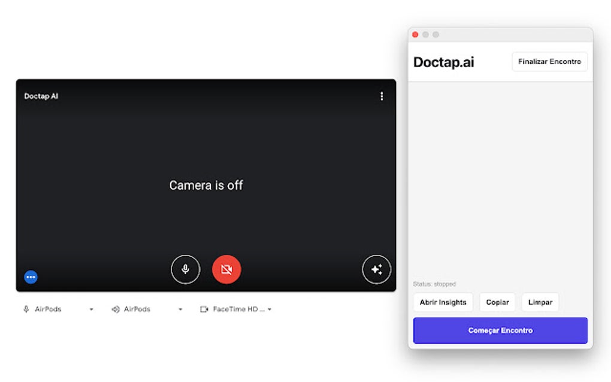
Task: Click Finalizar Encontro button
Action: click(x=549, y=62)
